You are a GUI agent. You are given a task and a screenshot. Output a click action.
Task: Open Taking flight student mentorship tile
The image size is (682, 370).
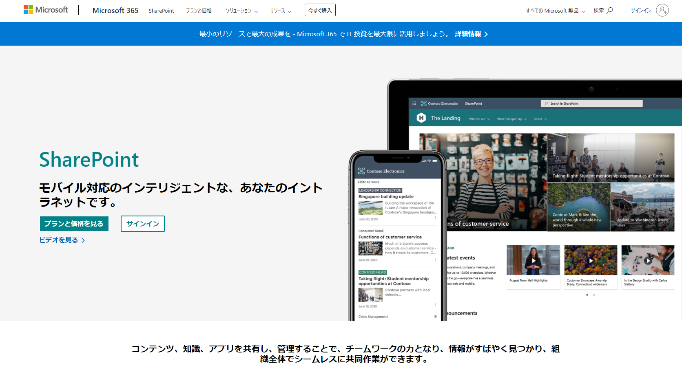point(611,158)
